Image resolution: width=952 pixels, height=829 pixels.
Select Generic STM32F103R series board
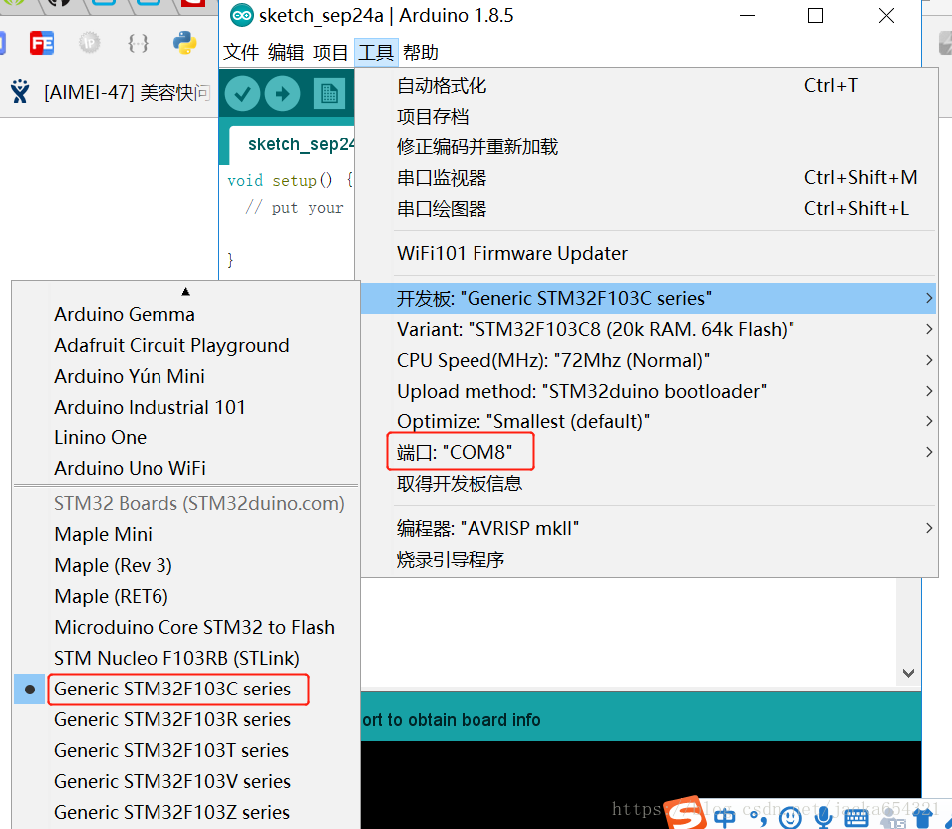tap(185, 720)
